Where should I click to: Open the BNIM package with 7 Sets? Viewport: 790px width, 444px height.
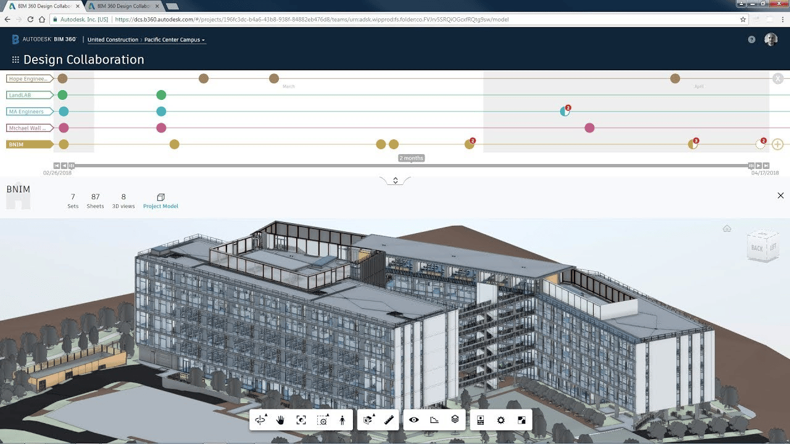[x=72, y=200]
